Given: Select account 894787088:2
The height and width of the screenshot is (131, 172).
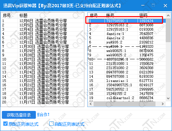Looking at the screenshot, I should [127, 72].
